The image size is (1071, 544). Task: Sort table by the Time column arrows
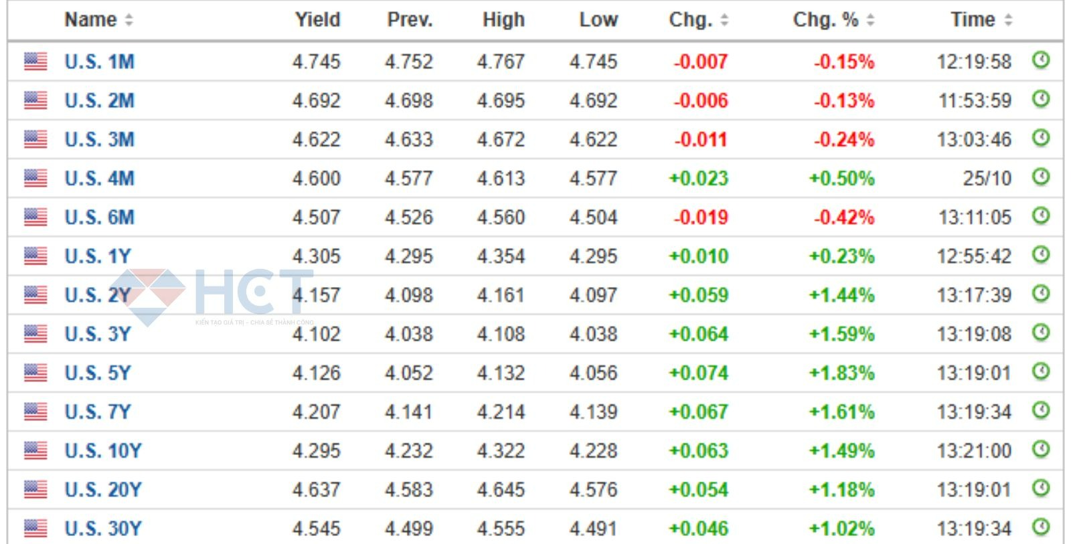1008,21
